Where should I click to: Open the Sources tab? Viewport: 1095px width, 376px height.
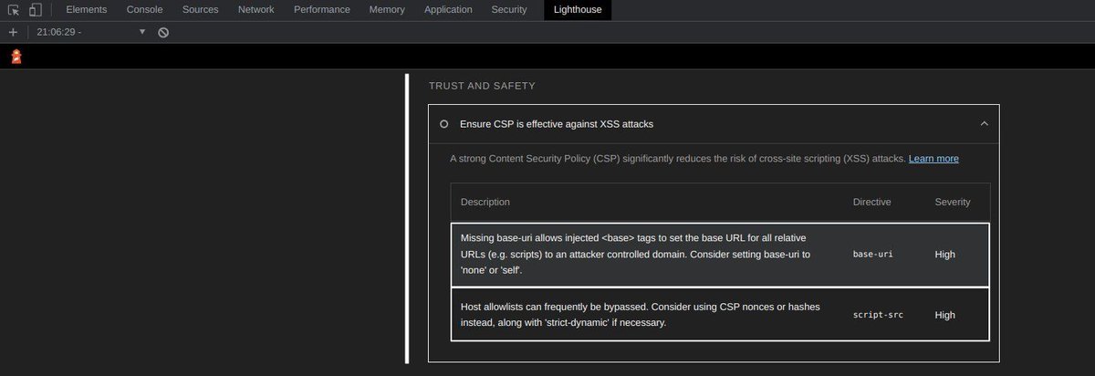(x=201, y=10)
